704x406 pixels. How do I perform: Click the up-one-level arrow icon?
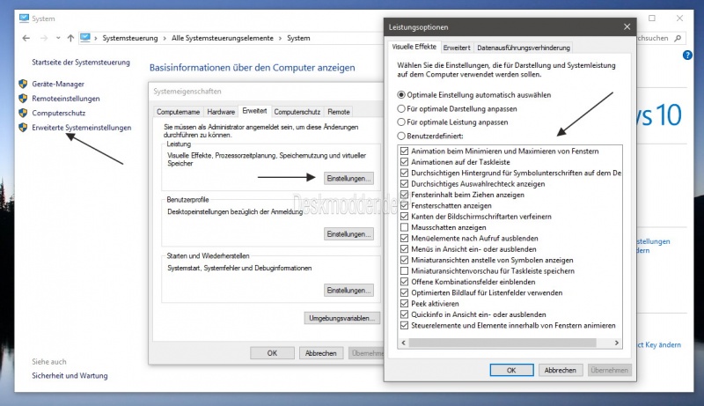pyautogui.click(x=70, y=38)
